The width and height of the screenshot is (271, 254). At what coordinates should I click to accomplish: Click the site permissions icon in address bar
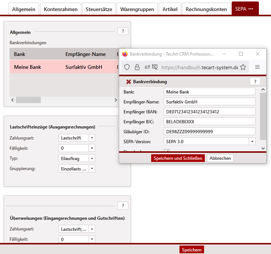pyautogui.click(x=147, y=67)
